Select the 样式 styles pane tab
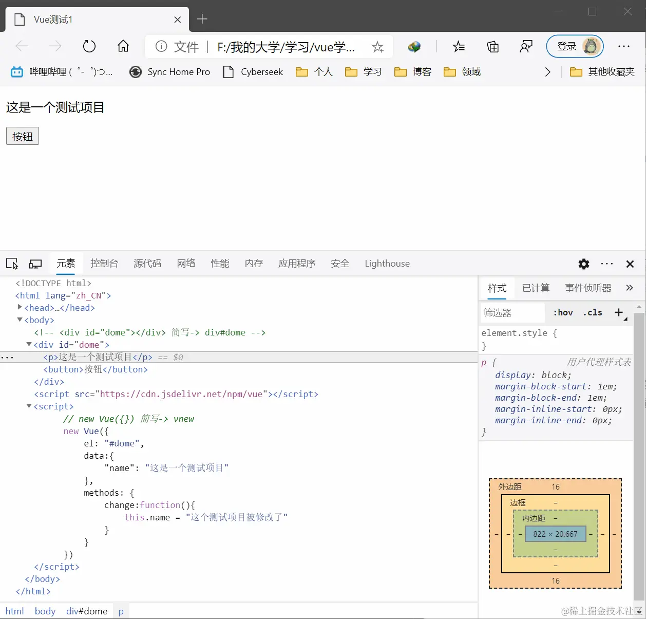The height and width of the screenshot is (619, 646). pyautogui.click(x=497, y=288)
